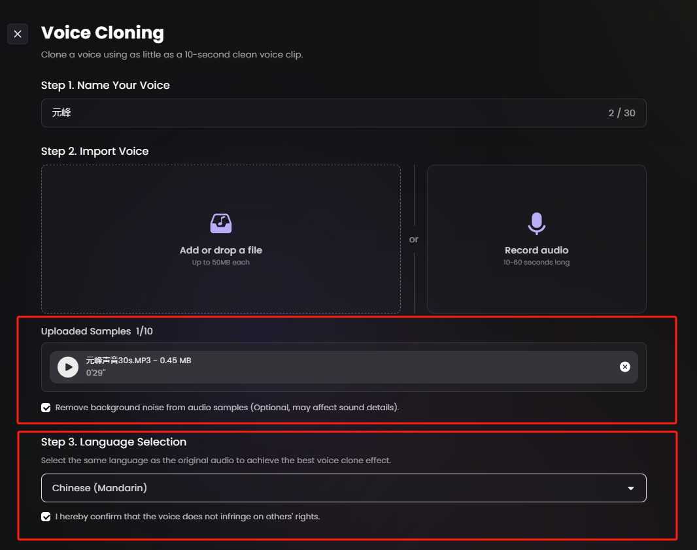Uncheck the rights confirmation checkbox

pos(46,517)
